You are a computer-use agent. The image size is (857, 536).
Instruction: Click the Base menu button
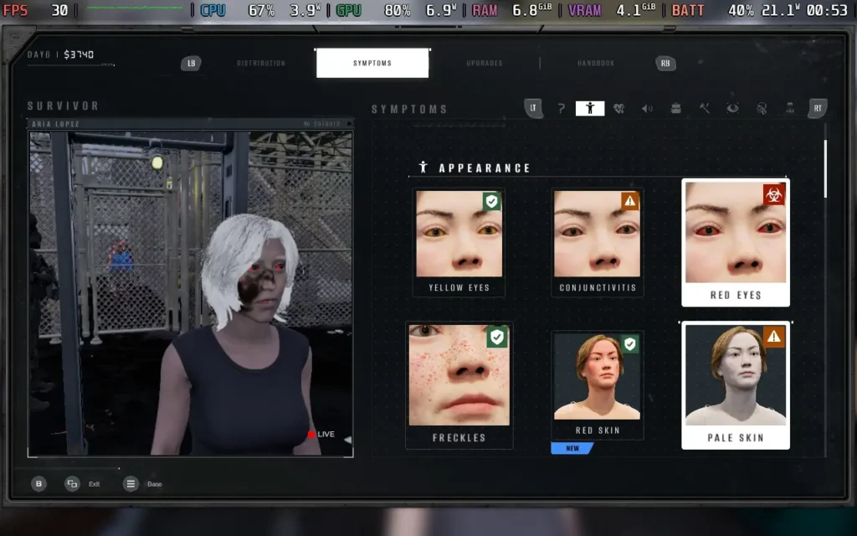click(131, 484)
